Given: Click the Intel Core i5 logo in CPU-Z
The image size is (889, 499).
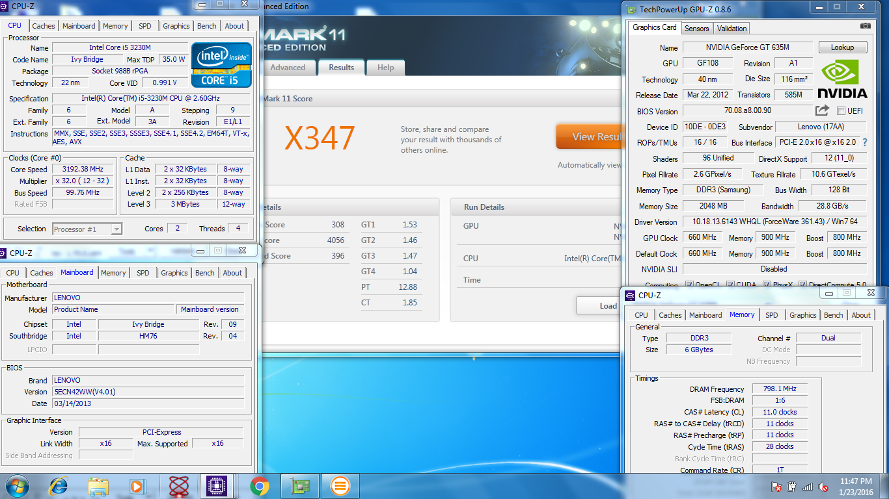Looking at the screenshot, I should 221,65.
